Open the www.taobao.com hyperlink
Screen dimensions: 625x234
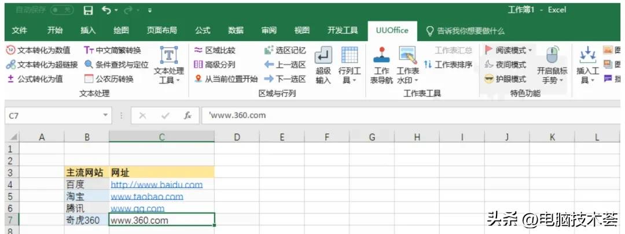[147, 196]
